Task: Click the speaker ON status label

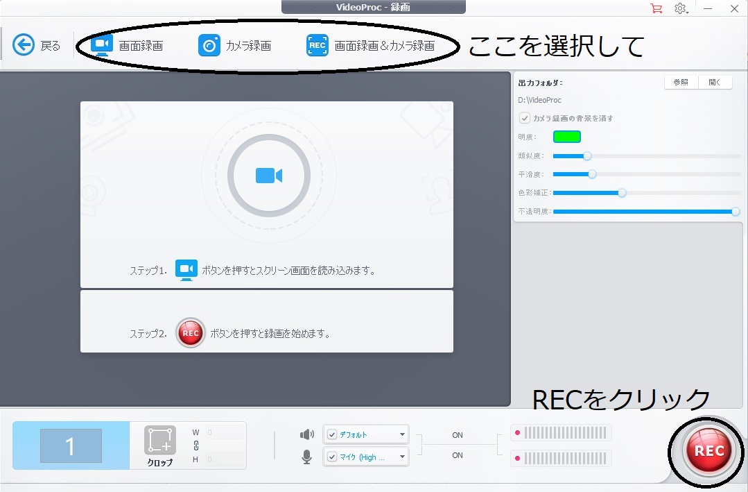Action: [x=458, y=435]
